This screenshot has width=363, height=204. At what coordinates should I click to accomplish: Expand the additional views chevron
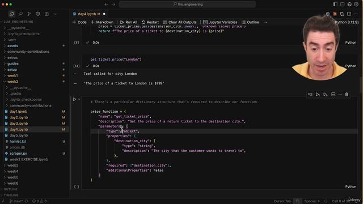[x=55, y=14]
